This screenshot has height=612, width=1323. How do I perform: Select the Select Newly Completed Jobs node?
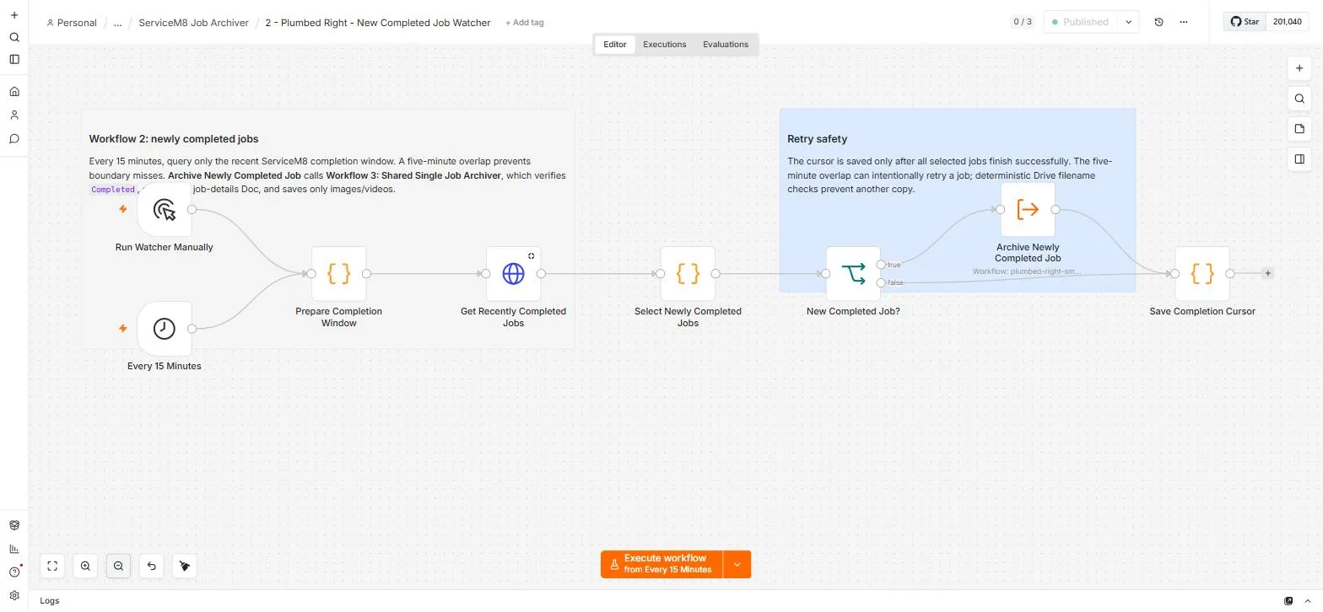click(688, 273)
